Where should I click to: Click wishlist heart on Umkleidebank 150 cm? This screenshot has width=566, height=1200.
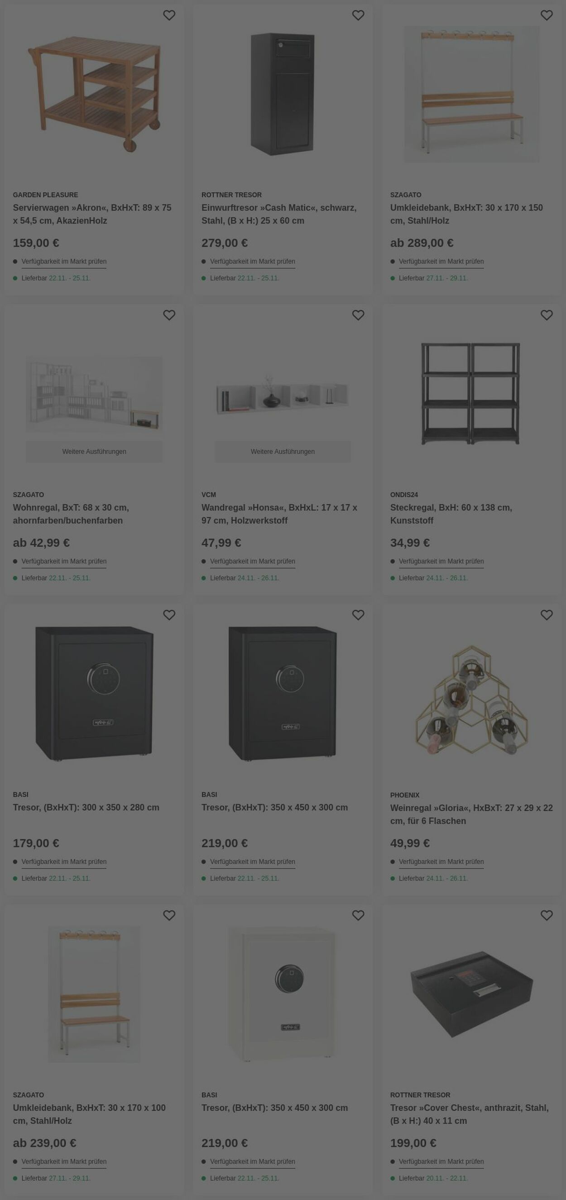tap(547, 15)
